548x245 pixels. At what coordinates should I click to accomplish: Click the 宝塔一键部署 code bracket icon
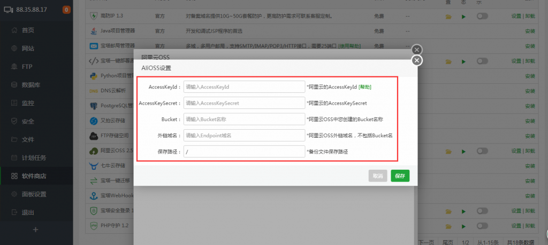click(x=94, y=61)
